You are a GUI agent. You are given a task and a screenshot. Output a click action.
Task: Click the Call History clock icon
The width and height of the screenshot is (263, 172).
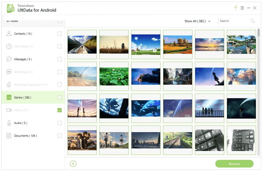[9, 46]
